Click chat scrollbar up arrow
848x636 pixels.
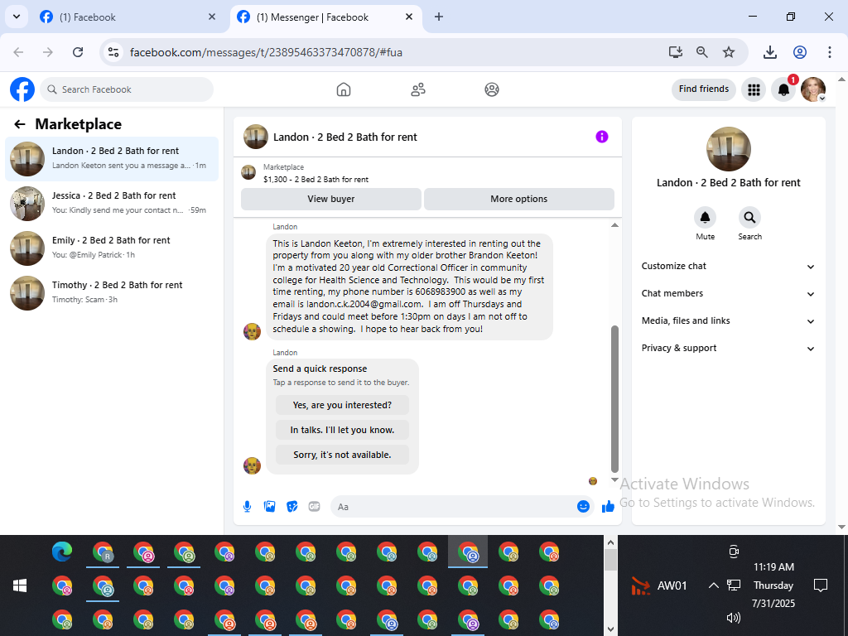click(614, 225)
